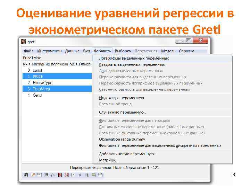Open the command reference icon

[x=67, y=175]
